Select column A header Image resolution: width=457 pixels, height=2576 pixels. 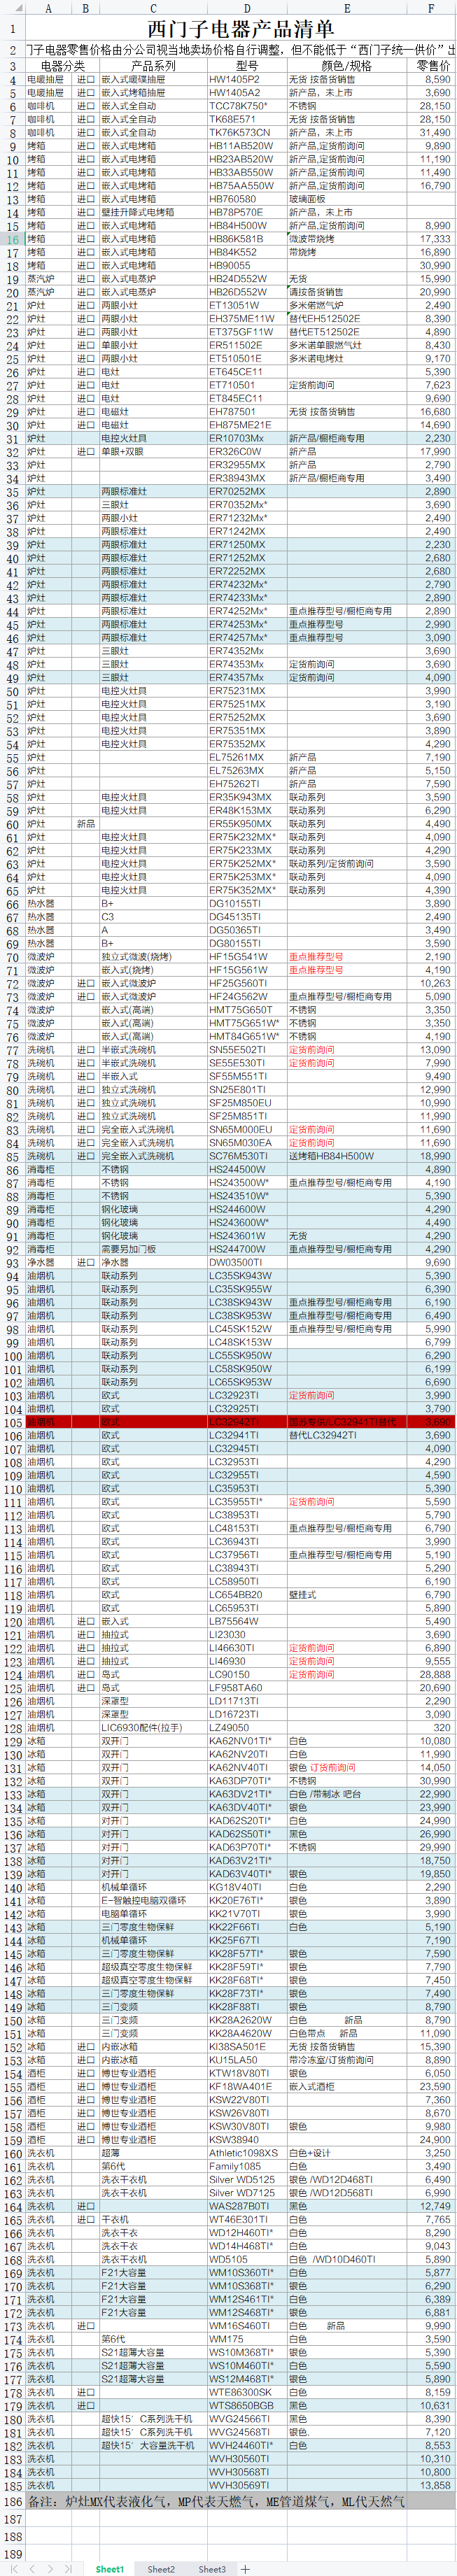pyautogui.click(x=48, y=8)
